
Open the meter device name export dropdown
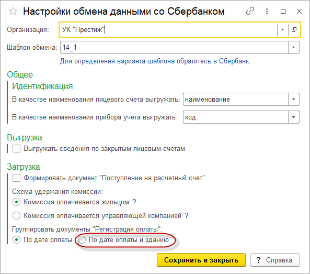294,117
